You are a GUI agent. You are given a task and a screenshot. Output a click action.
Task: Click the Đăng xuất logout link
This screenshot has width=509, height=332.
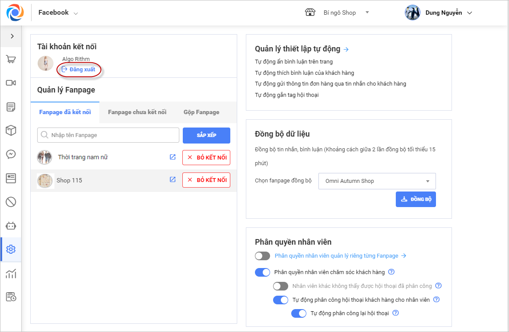[x=79, y=70]
